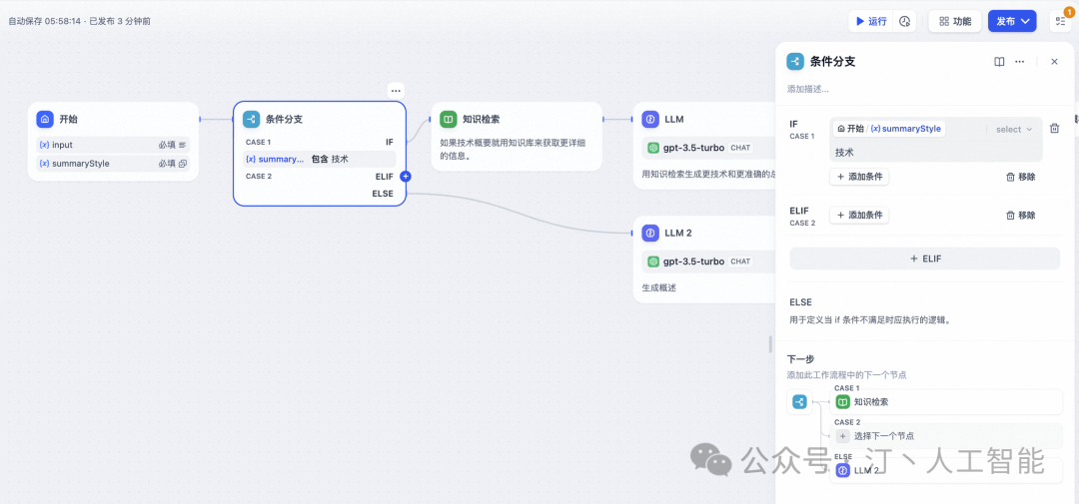This screenshot has height=504, width=1079.
Task: Click the ELSE label on 条件分支 node
Action: (x=383, y=194)
